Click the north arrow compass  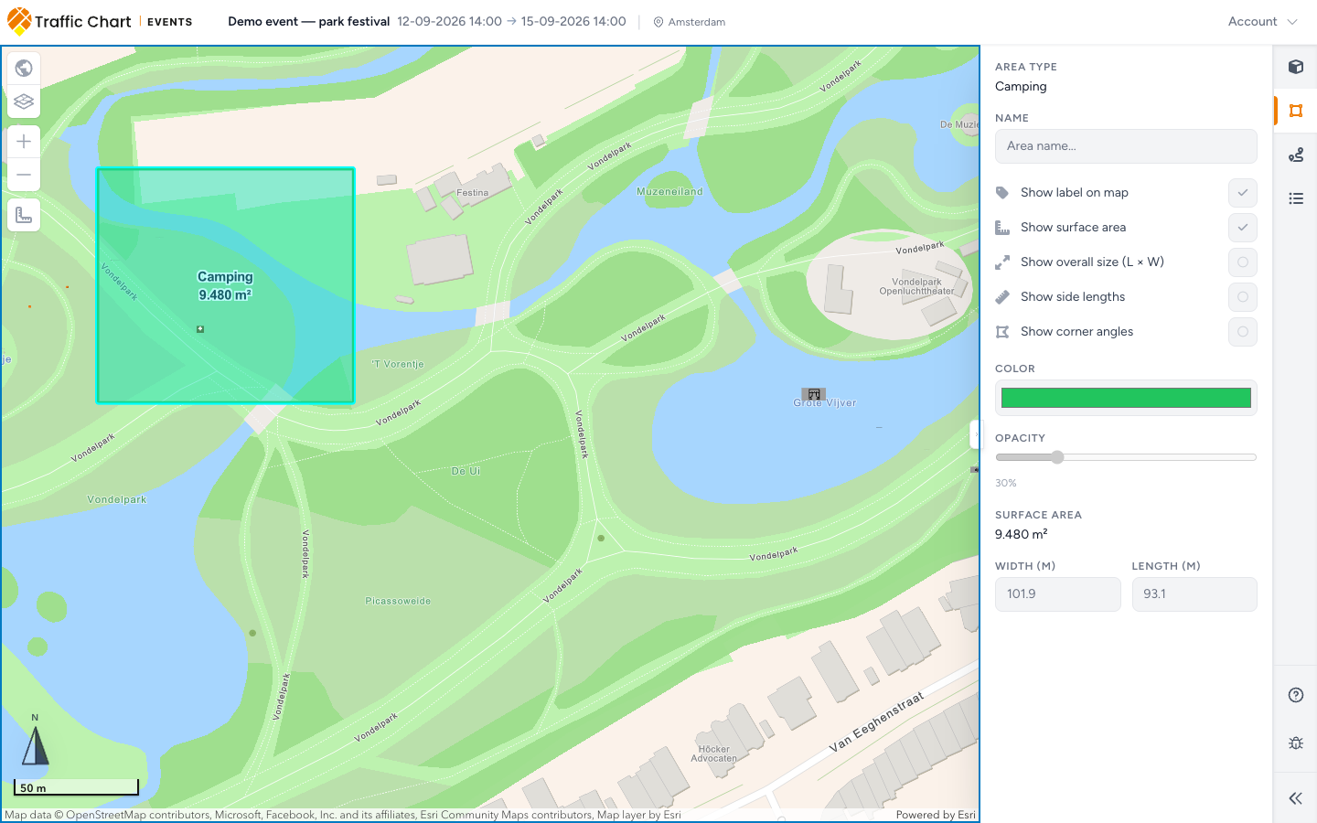[x=35, y=743]
